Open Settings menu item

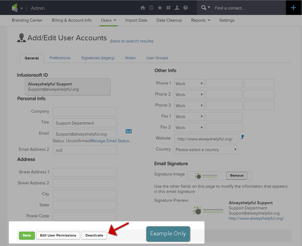(227, 20)
